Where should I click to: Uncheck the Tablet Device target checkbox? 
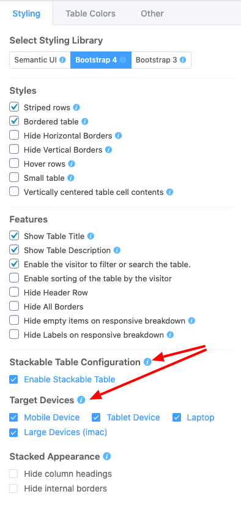[x=96, y=418]
